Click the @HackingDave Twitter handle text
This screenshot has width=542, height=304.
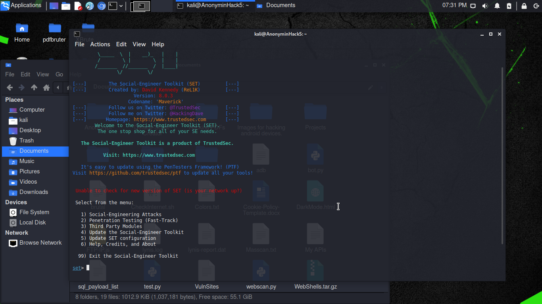point(186,114)
